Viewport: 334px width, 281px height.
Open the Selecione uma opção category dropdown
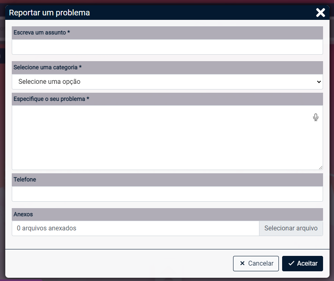167,82
